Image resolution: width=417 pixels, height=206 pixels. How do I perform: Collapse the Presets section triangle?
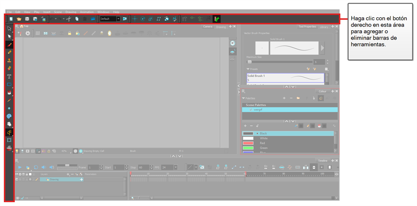coord(248,69)
